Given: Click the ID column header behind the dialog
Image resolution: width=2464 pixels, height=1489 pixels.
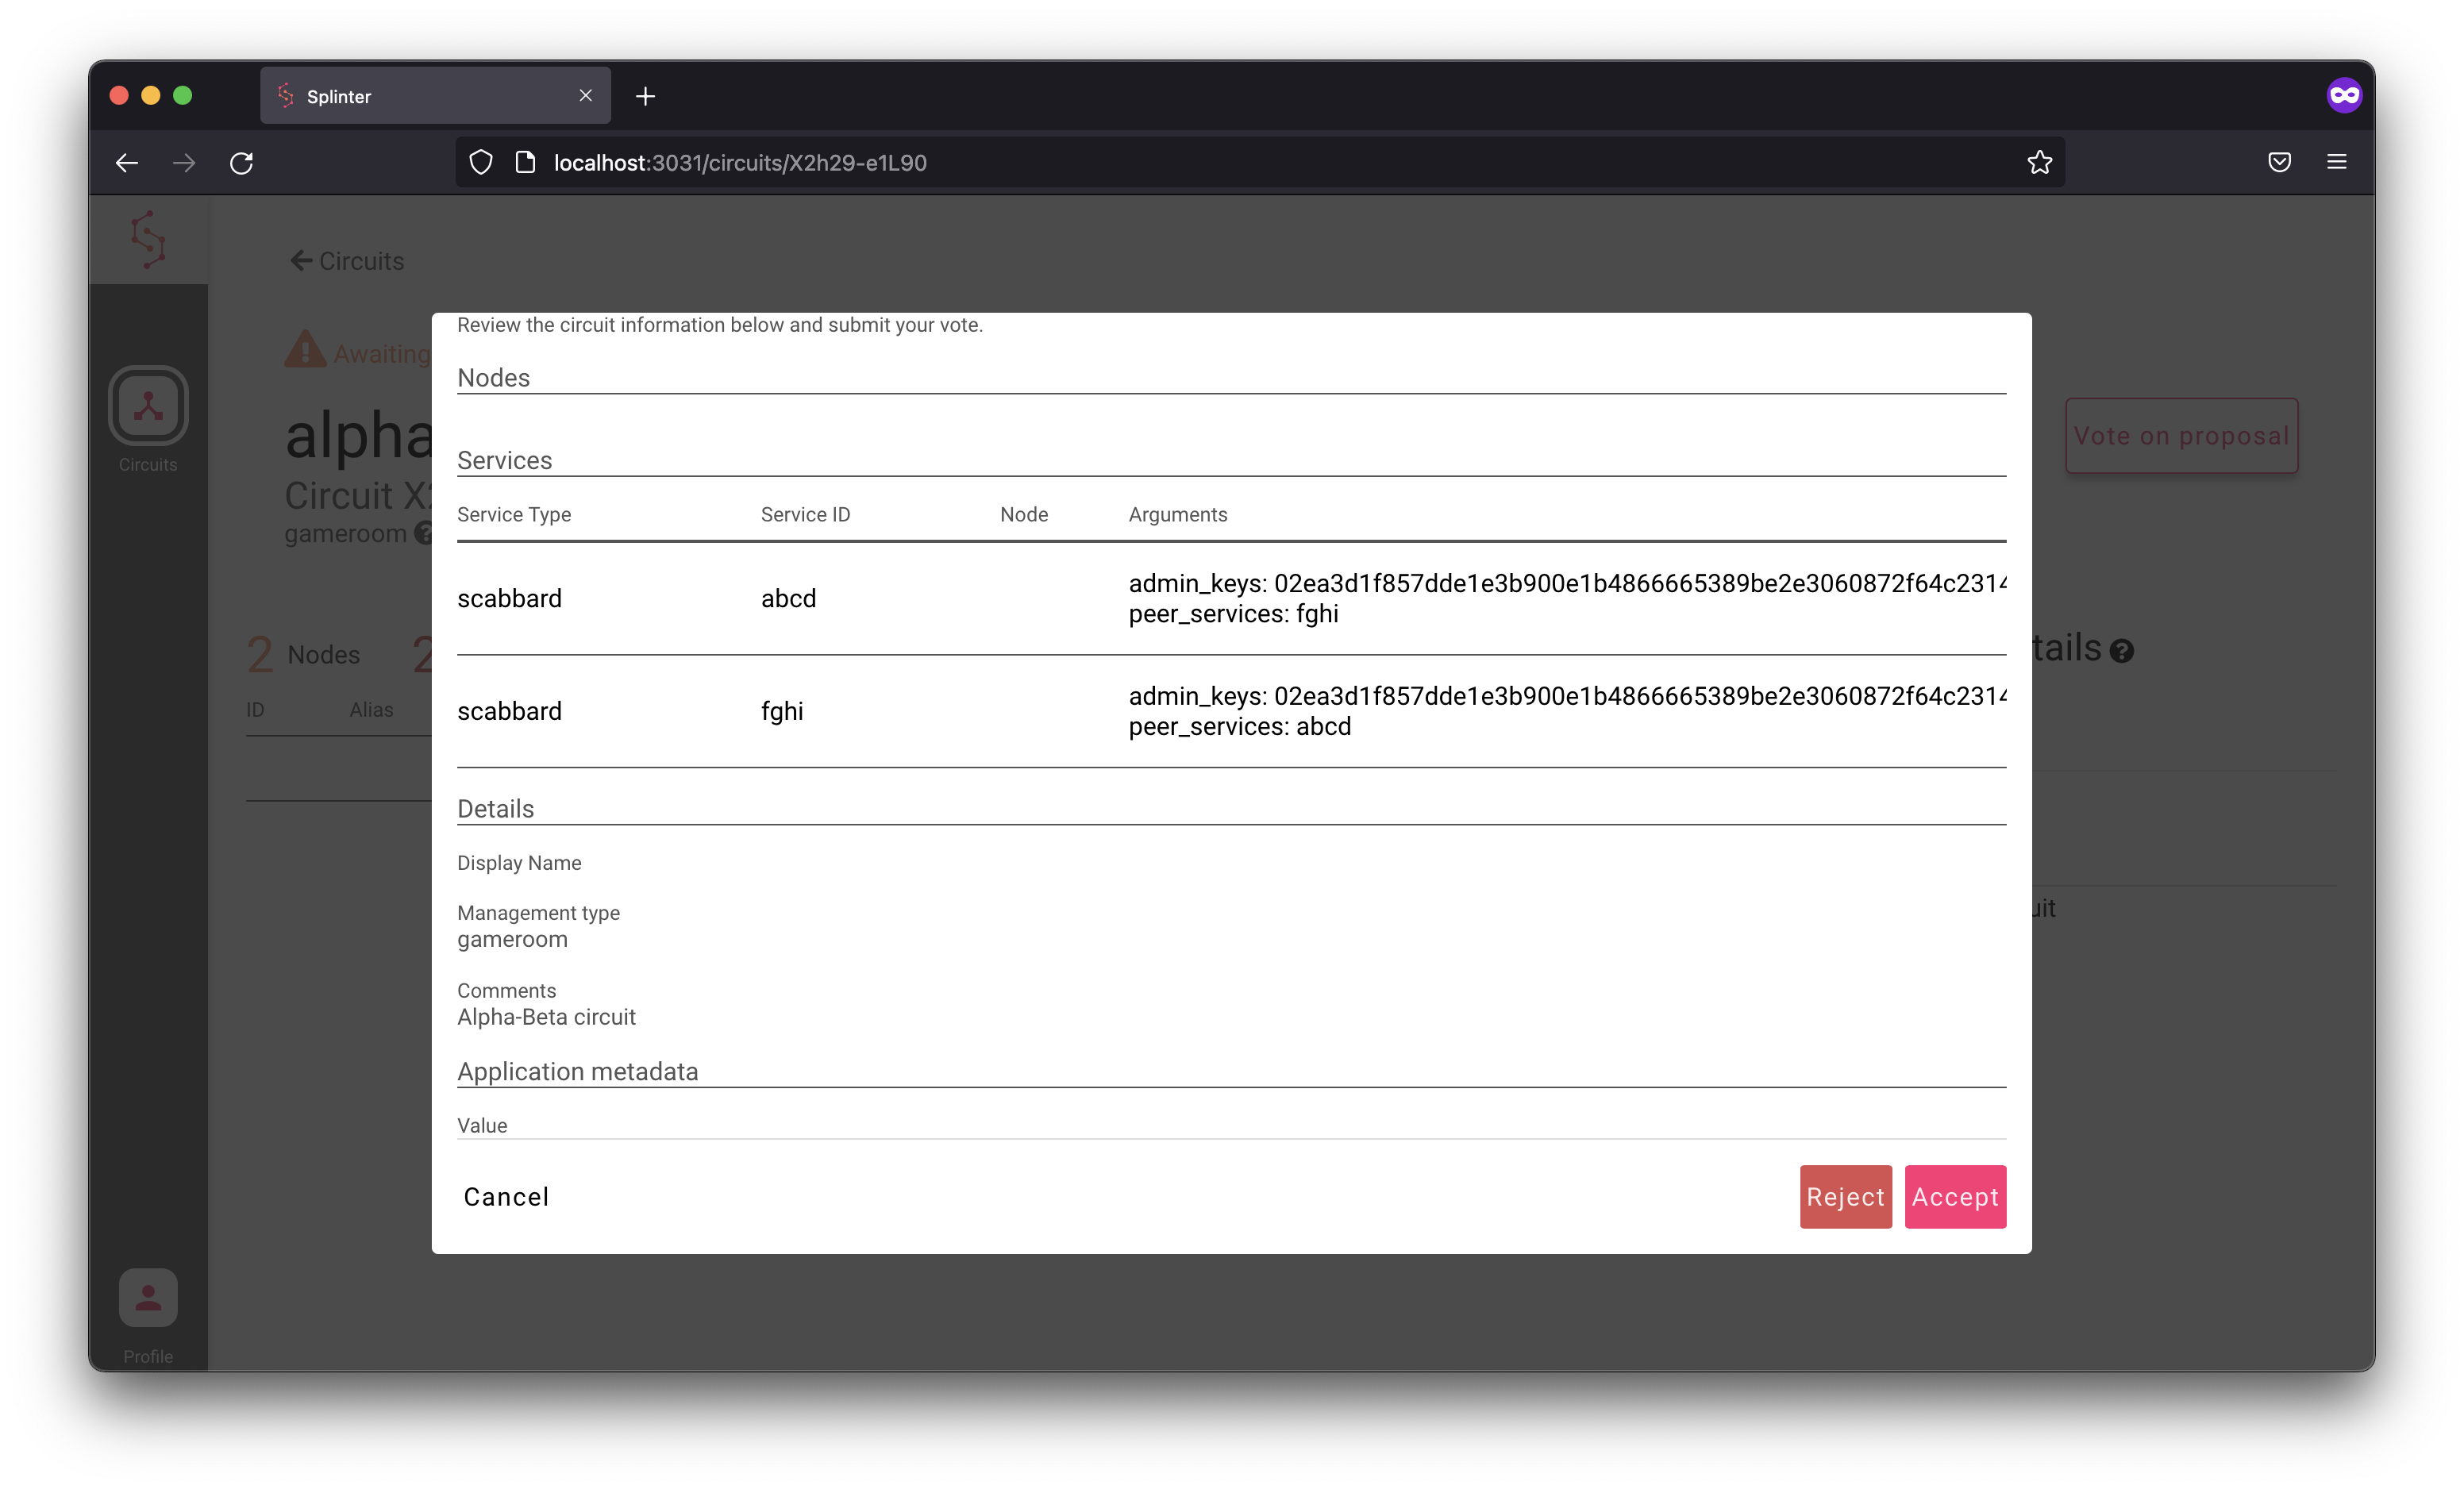Looking at the screenshot, I should 255,709.
